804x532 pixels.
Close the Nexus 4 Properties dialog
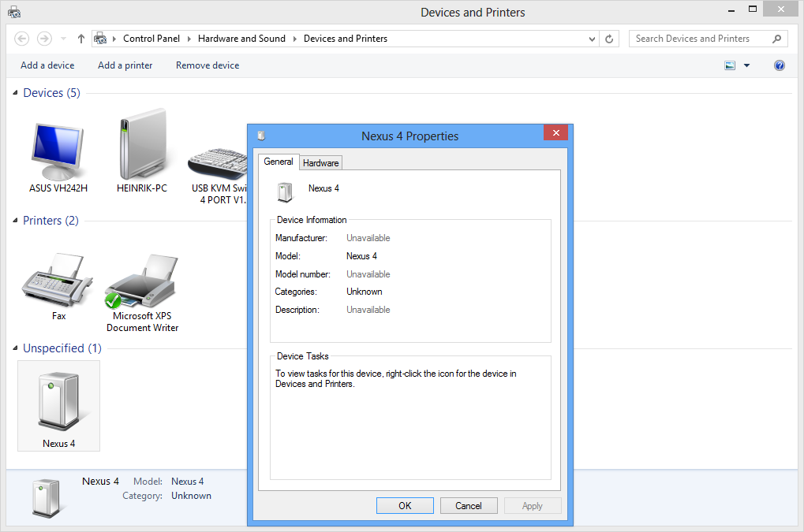(x=555, y=132)
